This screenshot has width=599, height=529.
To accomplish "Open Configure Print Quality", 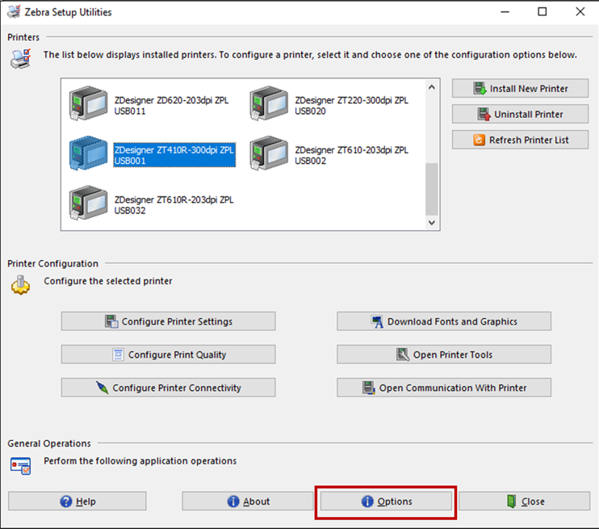I will click(168, 355).
